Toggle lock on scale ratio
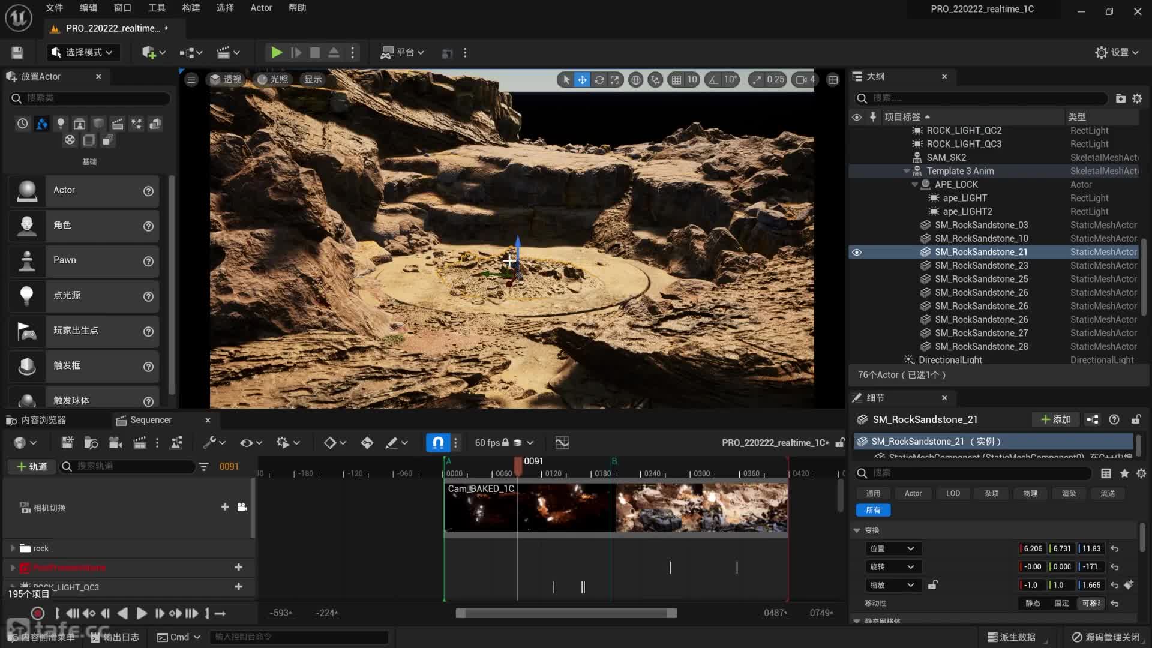Image resolution: width=1152 pixels, height=648 pixels. (x=932, y=585)
